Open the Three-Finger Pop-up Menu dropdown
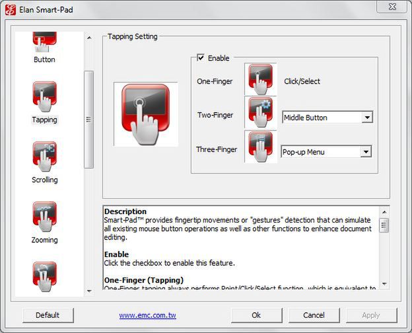Viewport: 412px width, 333px height. click(x=326, y=151)
